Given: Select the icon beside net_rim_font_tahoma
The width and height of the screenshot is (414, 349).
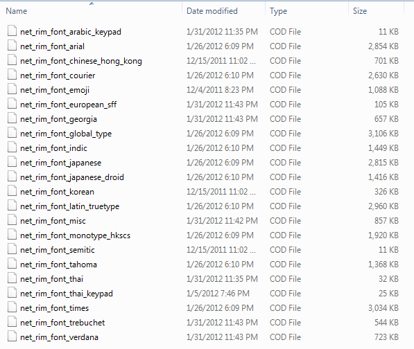Looking at the screenshot, I should tap(12, 264).
